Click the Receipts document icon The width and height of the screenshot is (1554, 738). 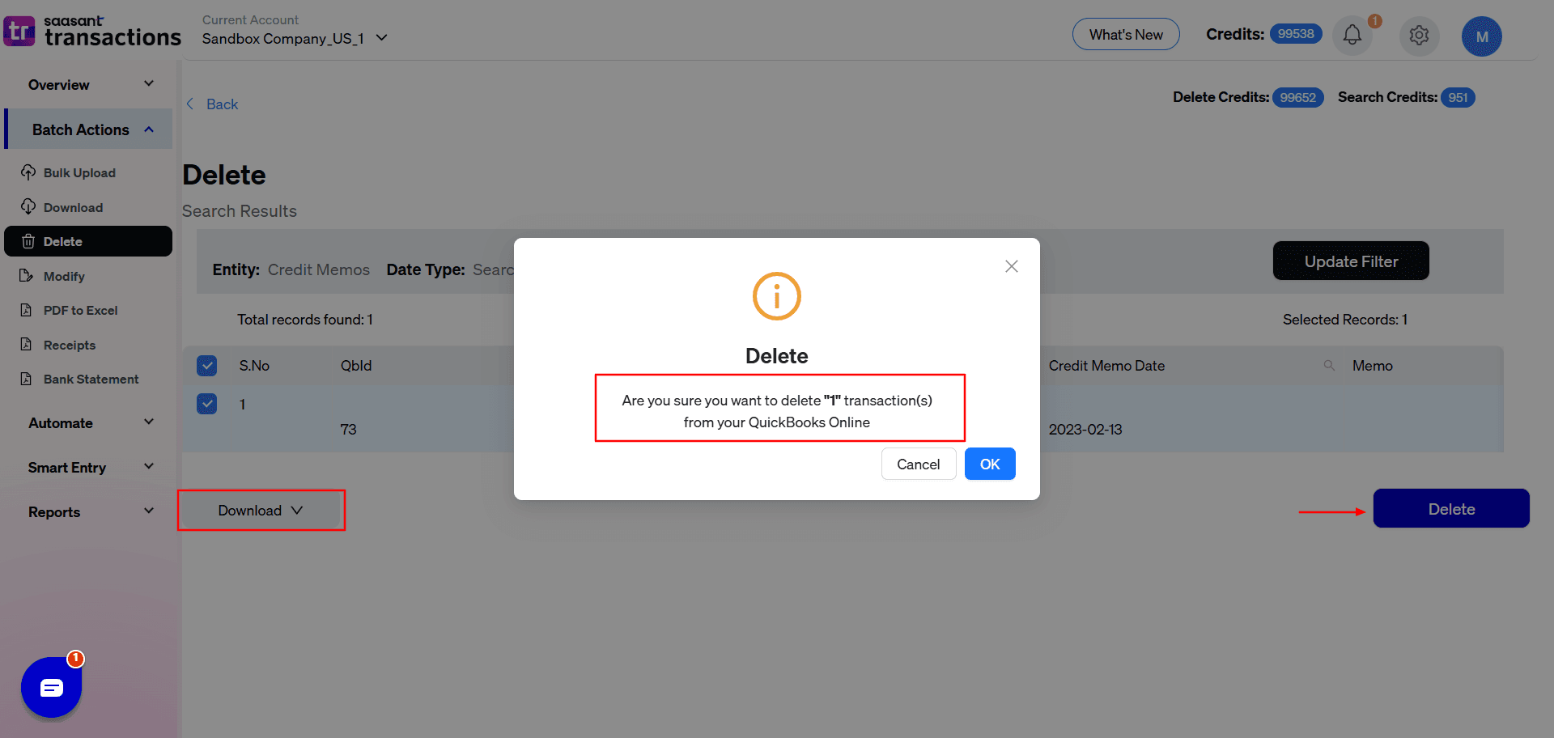[27, 345]
